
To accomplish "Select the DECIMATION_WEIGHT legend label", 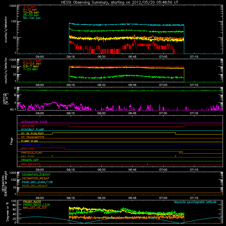I will click(x=36, y=178).
